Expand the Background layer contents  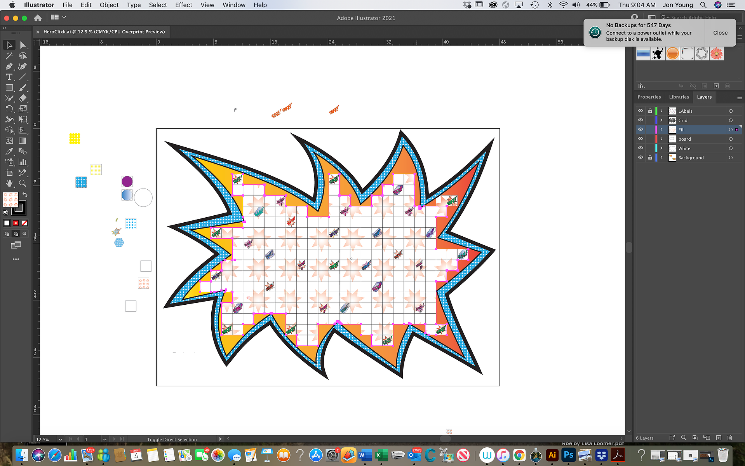pos(661,157)
